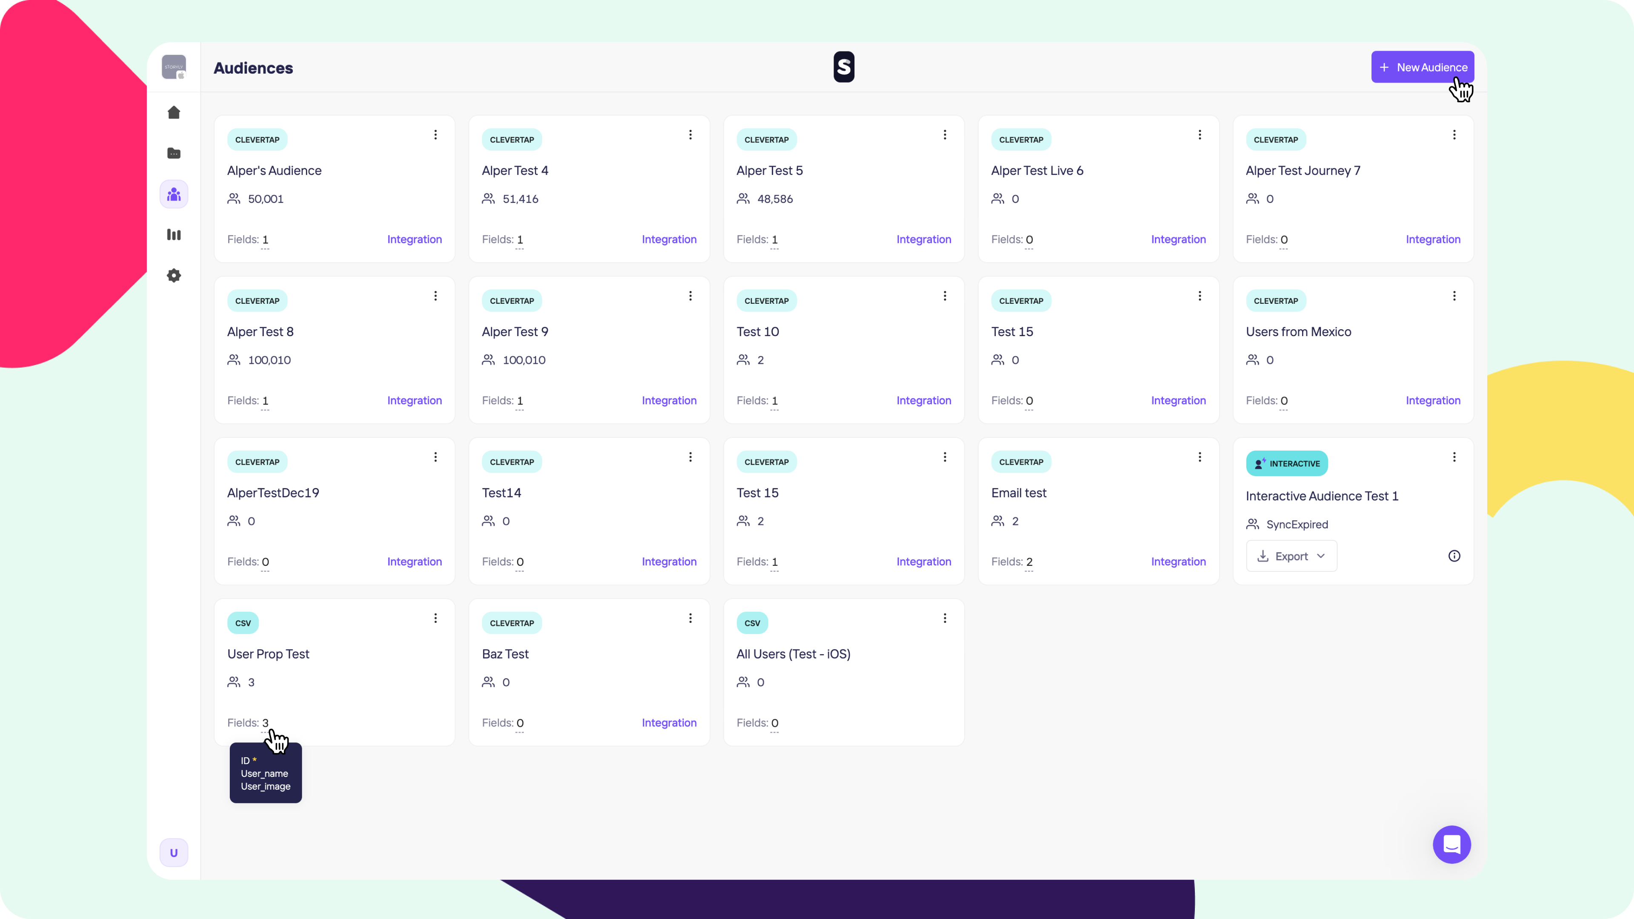
Task: Open the chat support bubble icon
Action: (1451, 844)
